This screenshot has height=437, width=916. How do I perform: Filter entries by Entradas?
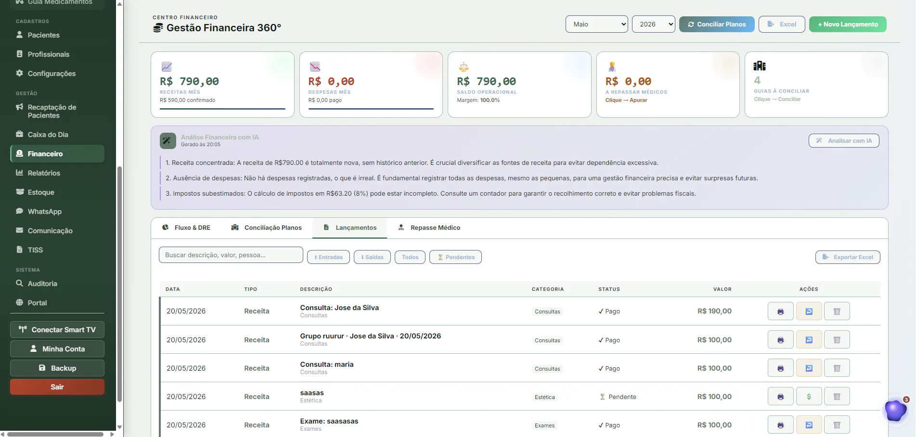(x=328, y=257)
